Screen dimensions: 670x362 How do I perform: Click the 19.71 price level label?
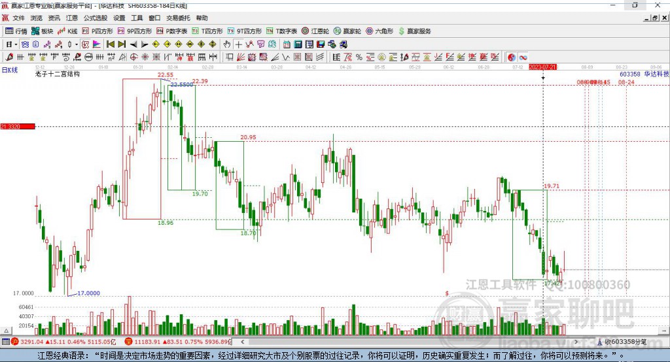point(551,186)
